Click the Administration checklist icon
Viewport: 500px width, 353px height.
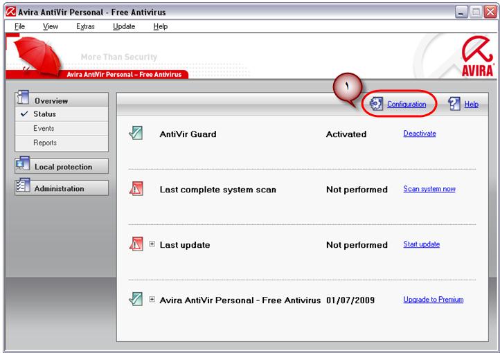pyautogui.click(x=22, y=188)
